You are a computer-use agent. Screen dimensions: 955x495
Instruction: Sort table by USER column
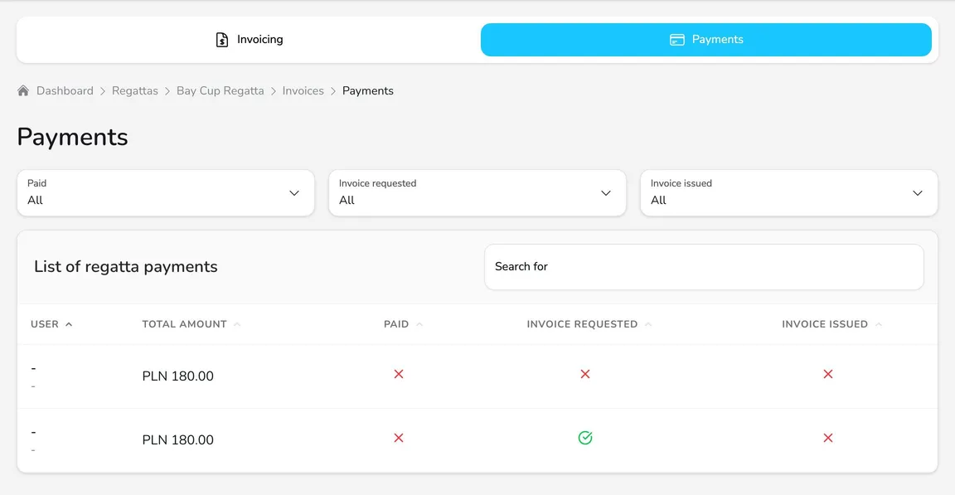(51, 324)
